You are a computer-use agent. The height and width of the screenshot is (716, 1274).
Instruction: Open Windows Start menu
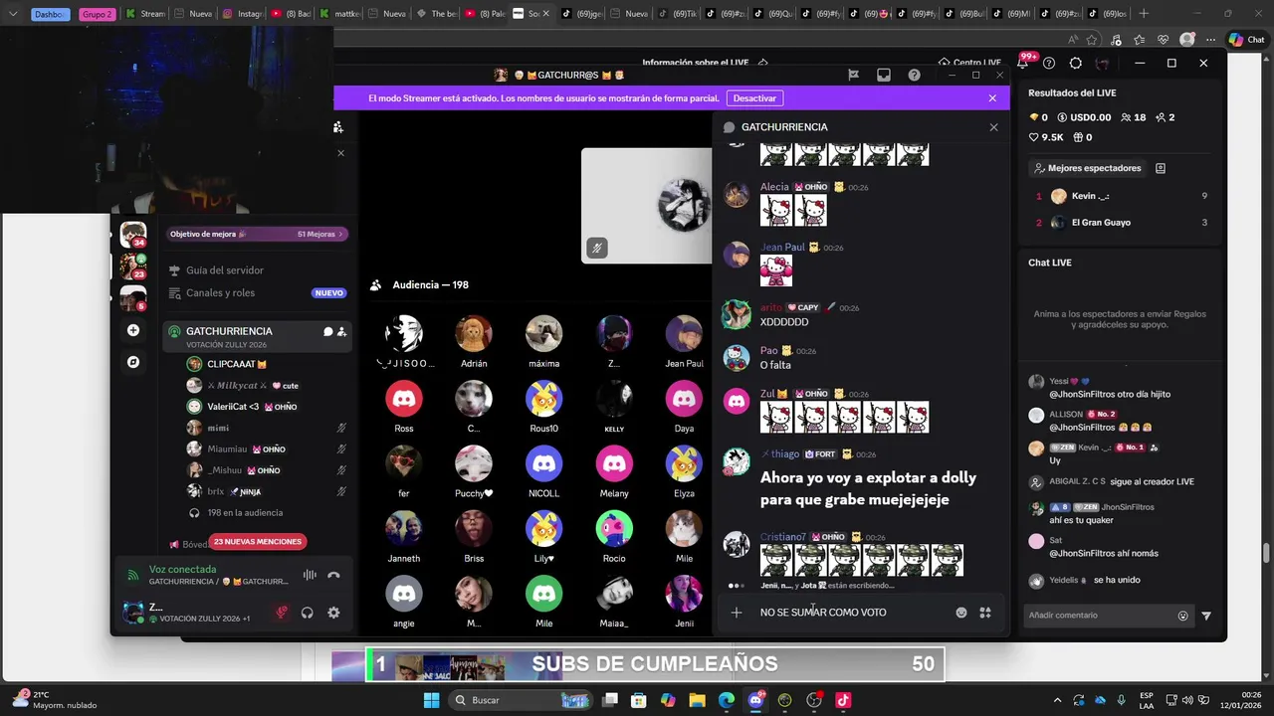pyautogui.click(x=431, y=700)
